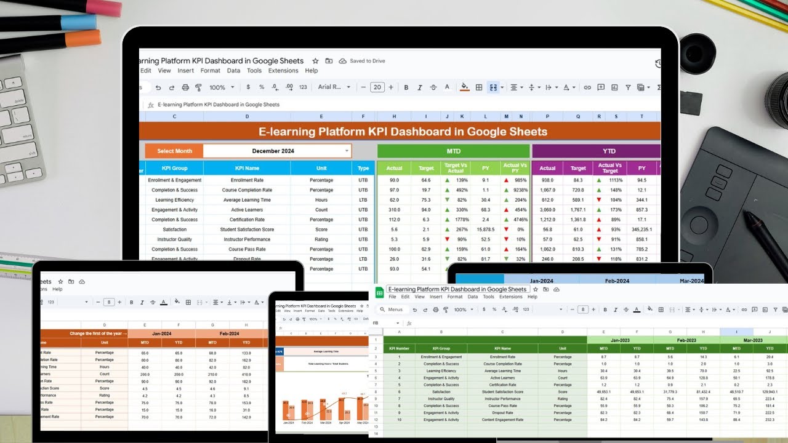Open horizontal align dropdown in the large monitor window
Viewport: 788px width, 443px height.
(x=516, y=87)
